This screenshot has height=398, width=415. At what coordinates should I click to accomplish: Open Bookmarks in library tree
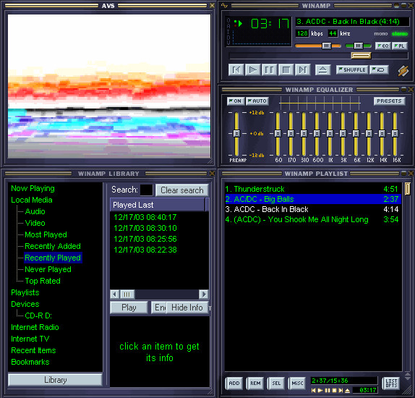tap(30, 362)
